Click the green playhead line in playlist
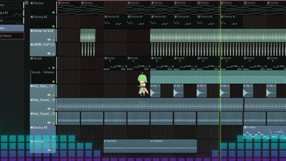Screen dimensions: 286x161 coord(220,80)
